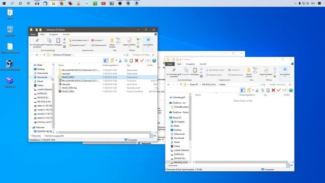The image size is (325, 183).
Task: Open VLC cone icon on the taskbar
Action: click(79, 4)
